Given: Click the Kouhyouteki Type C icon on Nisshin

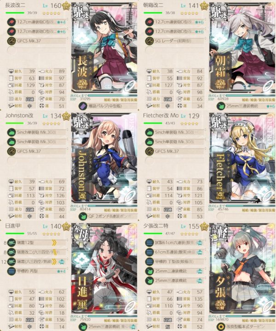Looking at the screenshot, I should [x=11, y=271].
